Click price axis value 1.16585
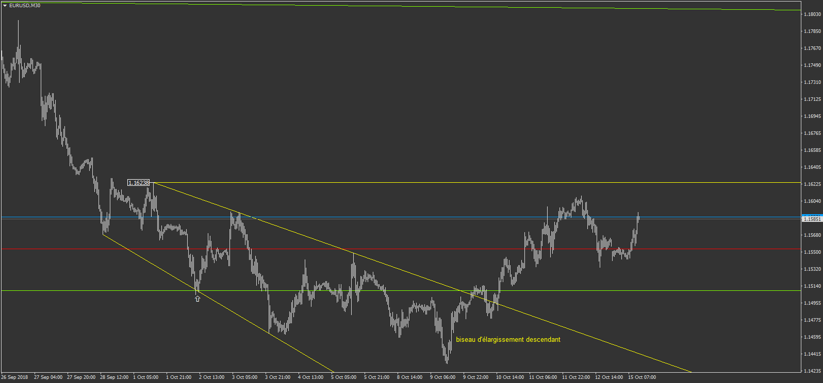 (812, 150)
